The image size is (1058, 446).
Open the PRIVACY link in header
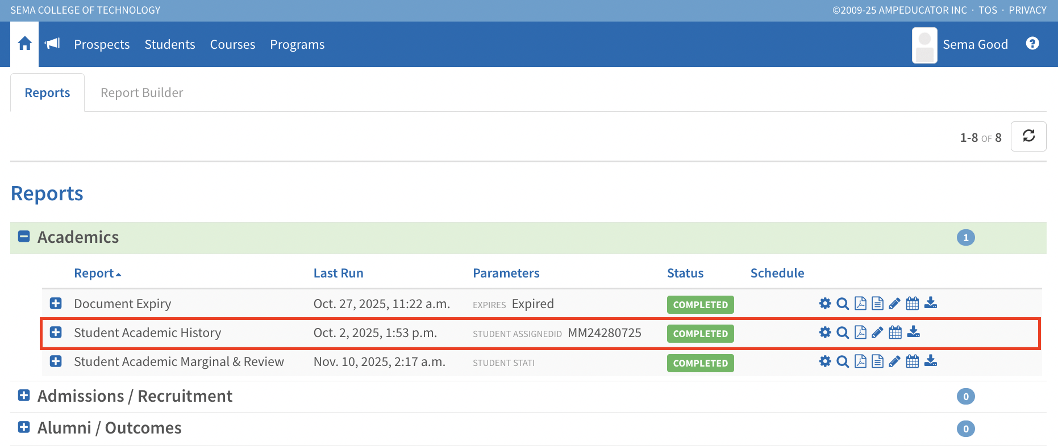pyautogui.click(x=1027, y=10)
